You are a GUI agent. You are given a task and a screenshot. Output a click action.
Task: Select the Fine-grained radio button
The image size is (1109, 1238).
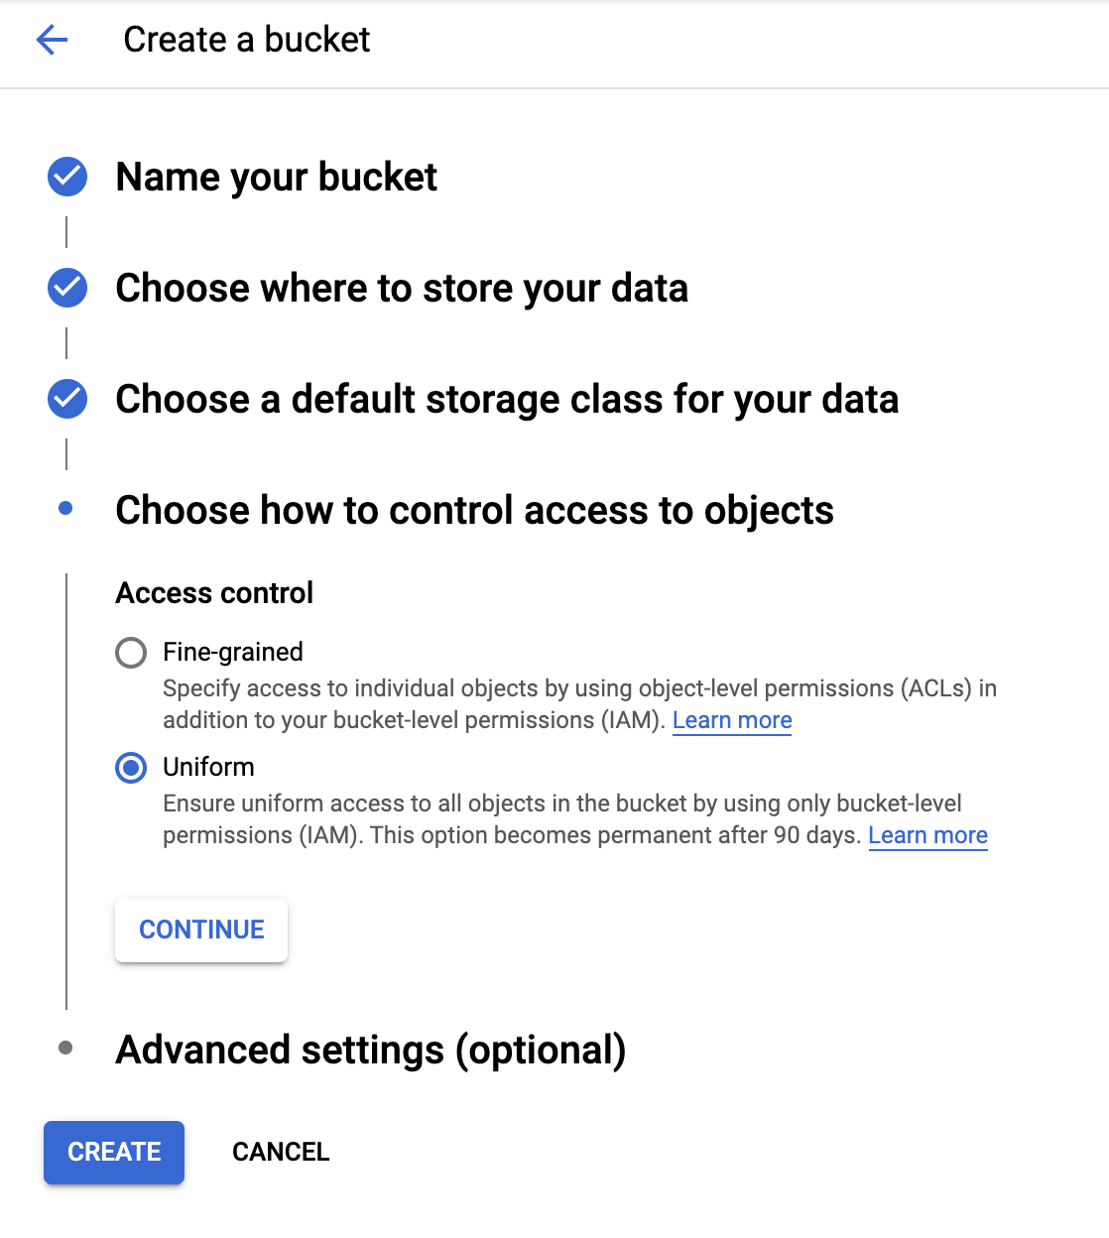(131, 653)
